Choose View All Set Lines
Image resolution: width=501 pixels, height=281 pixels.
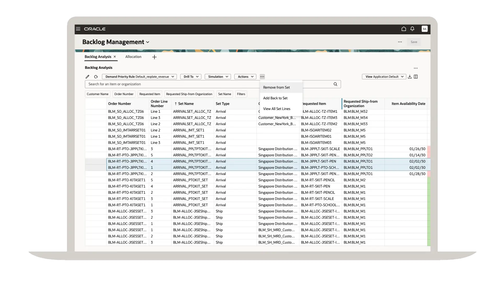pos(277,109)
